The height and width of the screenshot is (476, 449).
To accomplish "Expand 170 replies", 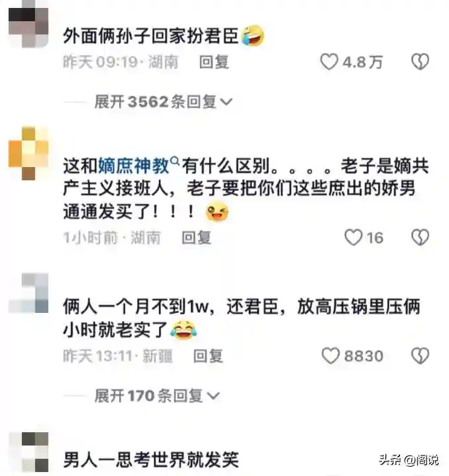I will click(157, 396).
